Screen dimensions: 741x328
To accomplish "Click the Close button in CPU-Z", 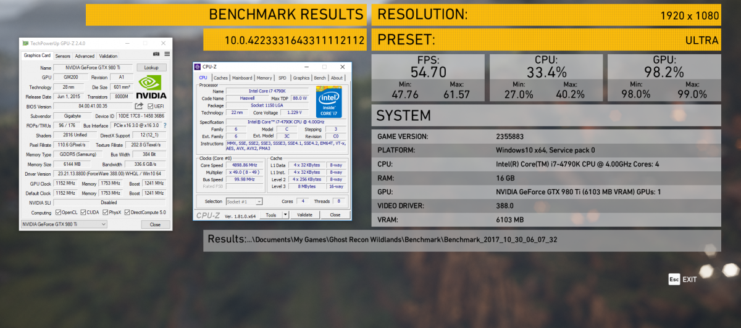I will click(x=335, y=215).
